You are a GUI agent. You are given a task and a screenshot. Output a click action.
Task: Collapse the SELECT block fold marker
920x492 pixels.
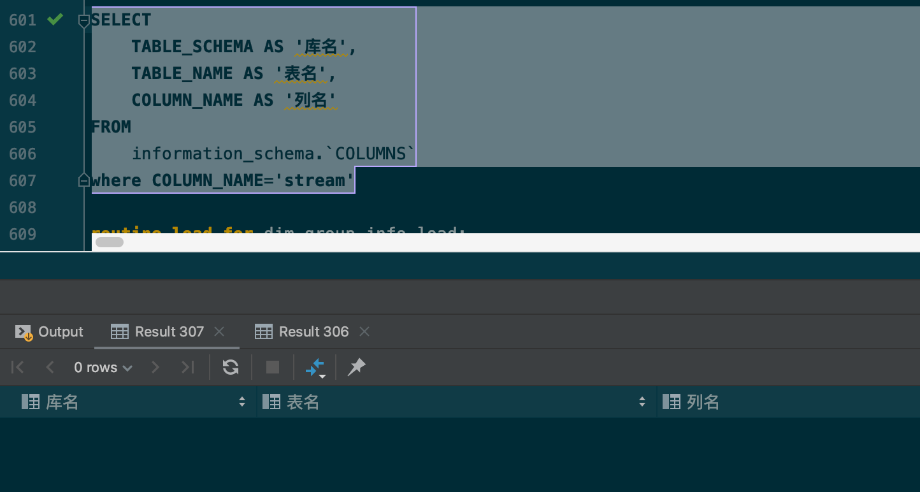coord(84,21)
